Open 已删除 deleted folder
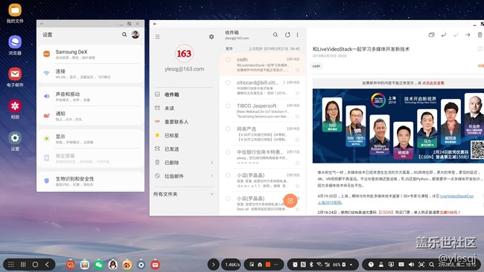This screenshot has width=484, height=272. 184,162
